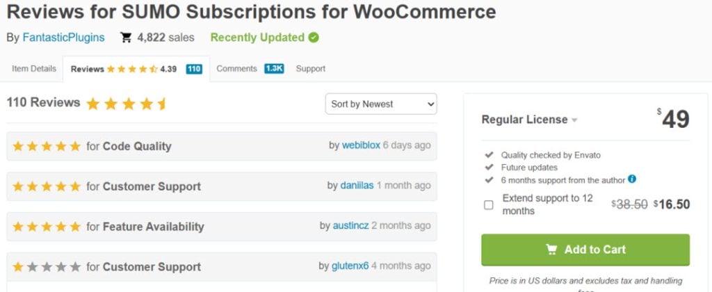The width and height of the screenshot is (712, 292).
Task: Click the glutenx6 review's one-star rating
Action: click(x=47, y=266)
